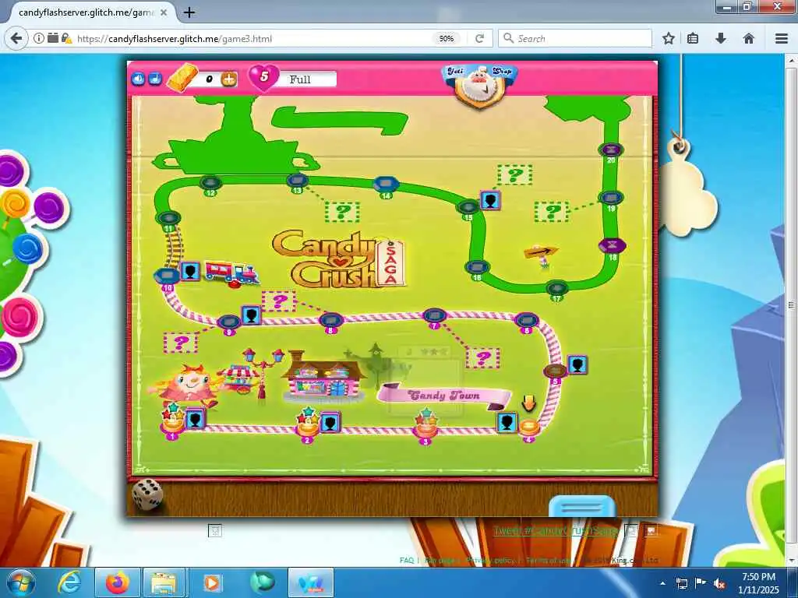This screenshot has height=598, width=798.
Task: Click the friend silhouette beside level 5
Action: tap(577, 365)
